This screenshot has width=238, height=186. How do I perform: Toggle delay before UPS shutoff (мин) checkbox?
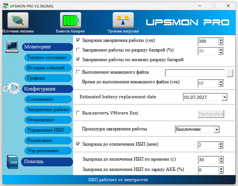78,144
